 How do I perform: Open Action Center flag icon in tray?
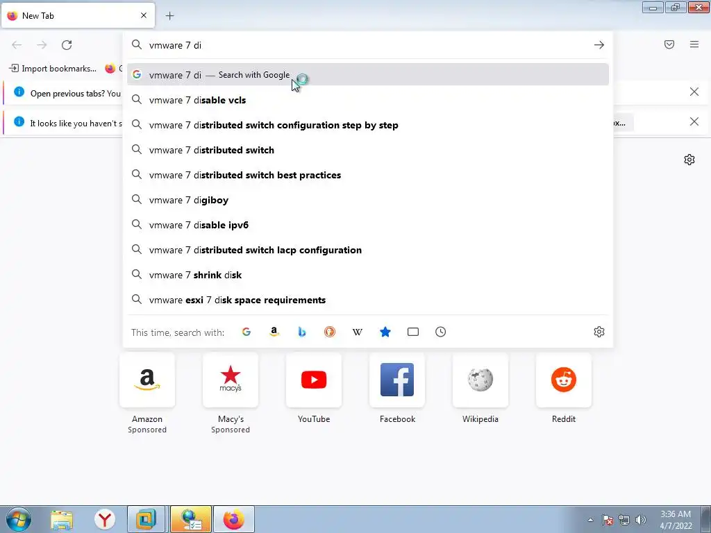tap(608, 520)
